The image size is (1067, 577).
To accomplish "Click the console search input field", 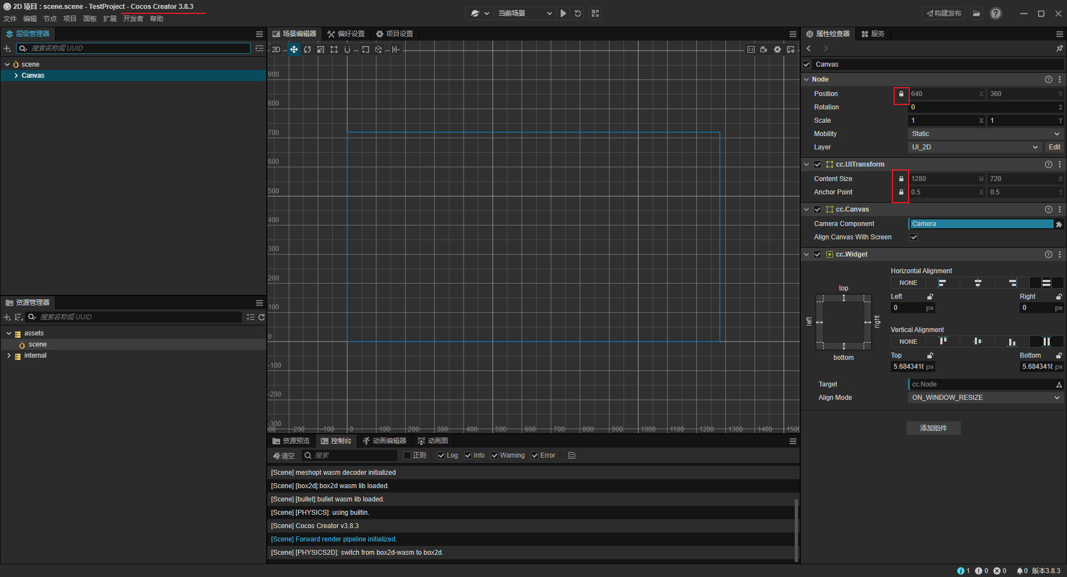I will tap(353, 455).
